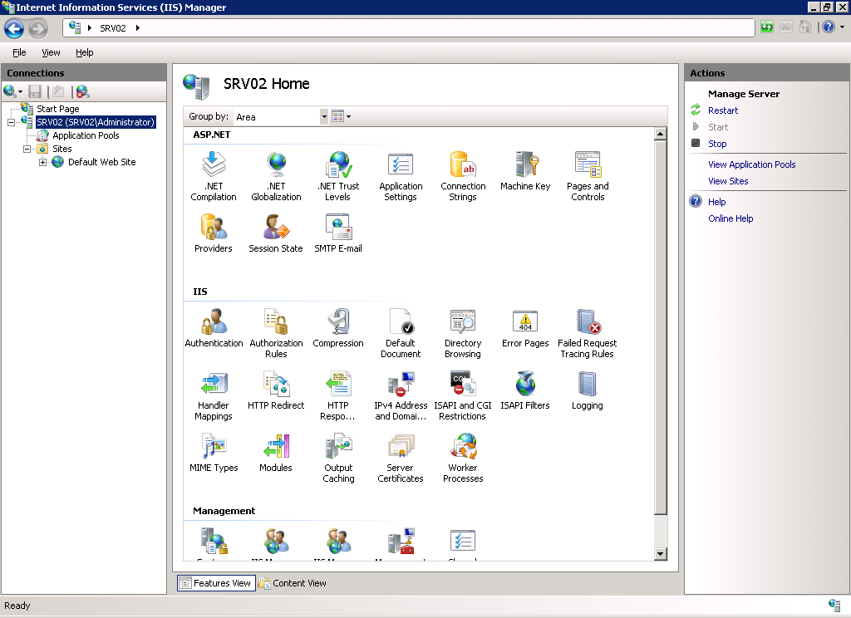Open HTTP Response Headers feature
This screenshot has height=618, width=851.
tap(338, 395)
